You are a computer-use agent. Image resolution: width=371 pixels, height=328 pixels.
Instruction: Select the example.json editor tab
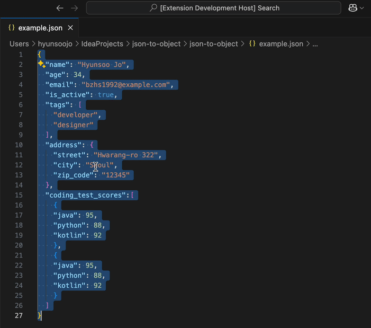[x=40, y=28]
